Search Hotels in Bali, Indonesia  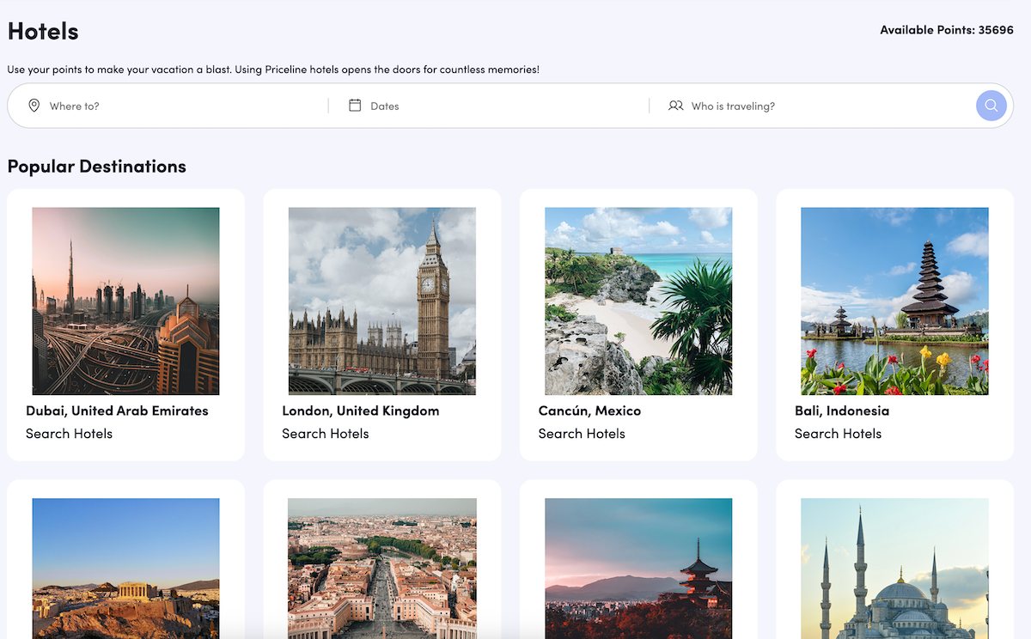(x=838, y=434)
